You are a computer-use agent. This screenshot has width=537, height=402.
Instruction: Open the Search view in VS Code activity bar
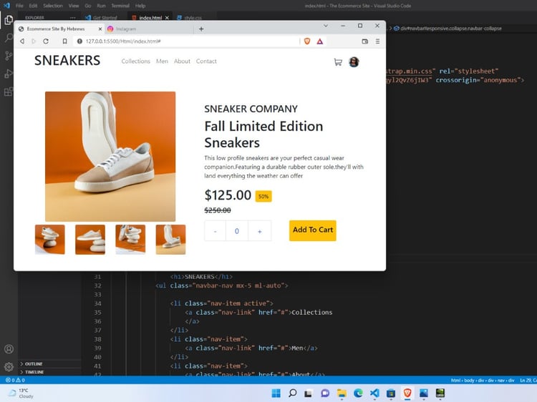(9, 38)
